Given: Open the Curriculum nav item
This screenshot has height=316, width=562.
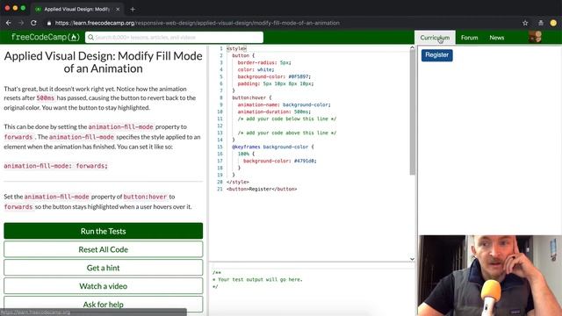Looking at the screenshot, I should 435,38.
